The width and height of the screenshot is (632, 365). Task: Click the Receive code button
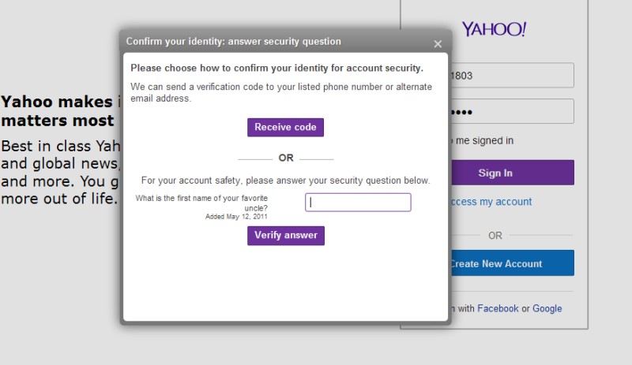(285, 127)
